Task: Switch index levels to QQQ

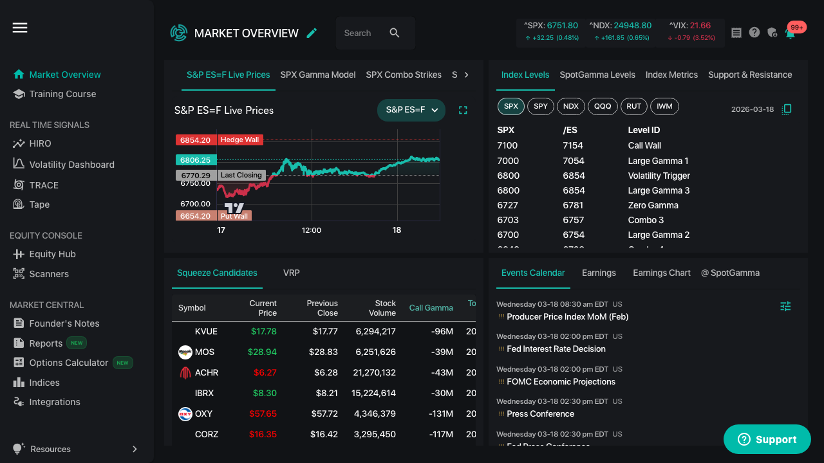Action: coord(603,107)
